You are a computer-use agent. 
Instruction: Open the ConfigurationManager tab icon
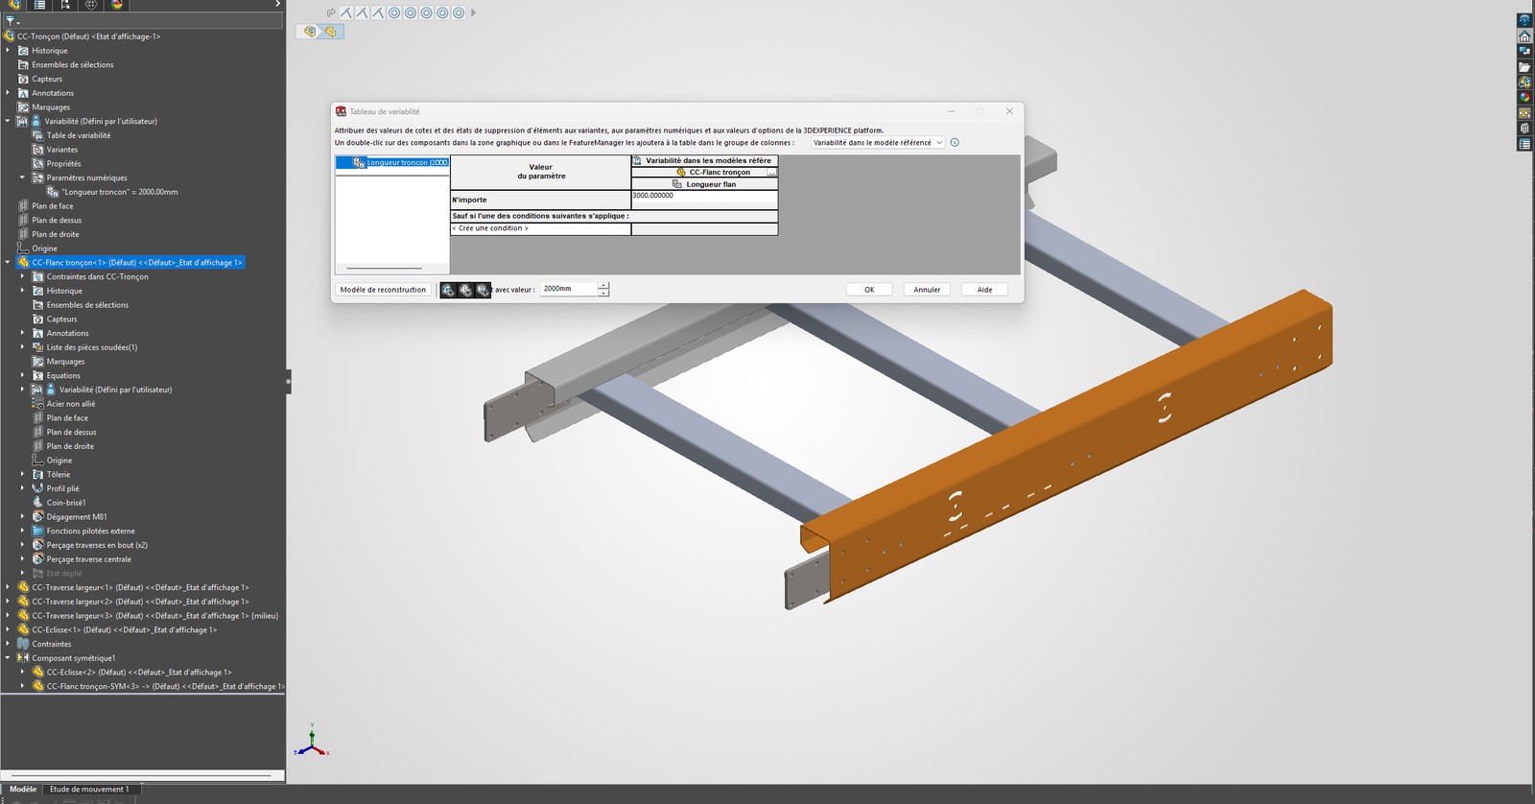click(65, 5)
